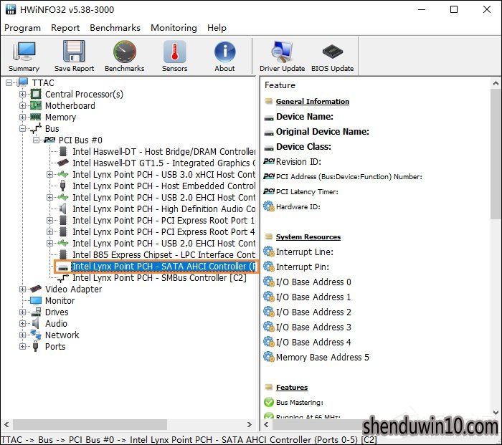Open the Monitoring menu

point(174,28)
